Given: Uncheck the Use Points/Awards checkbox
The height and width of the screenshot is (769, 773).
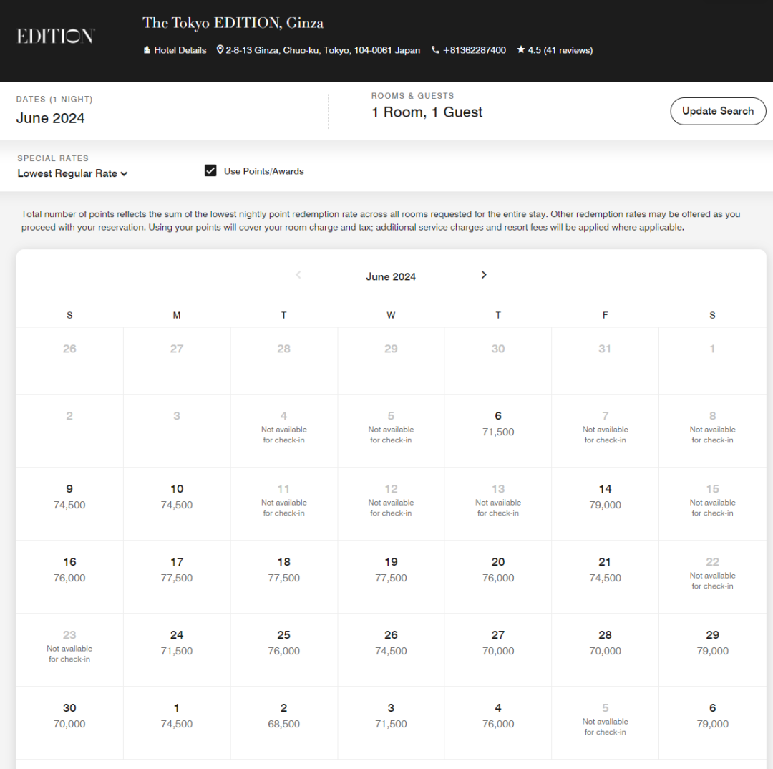Looking at the screenshot, I should point(210,170).
